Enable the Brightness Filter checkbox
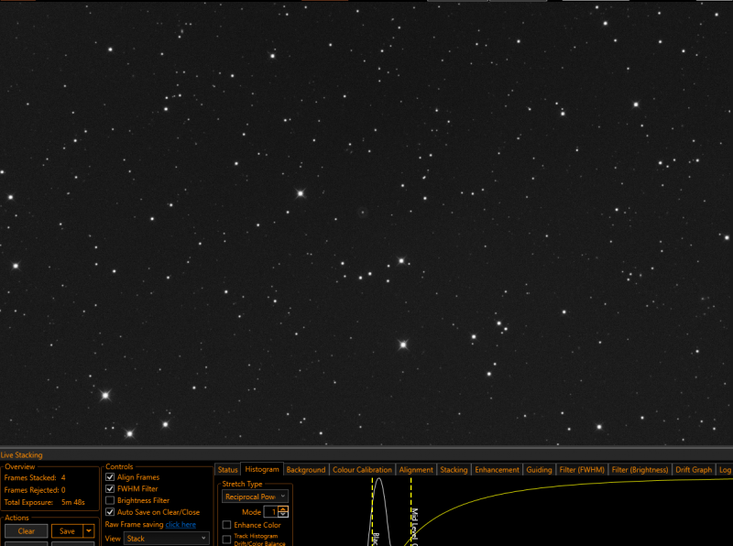 click(x=110, y=500)
